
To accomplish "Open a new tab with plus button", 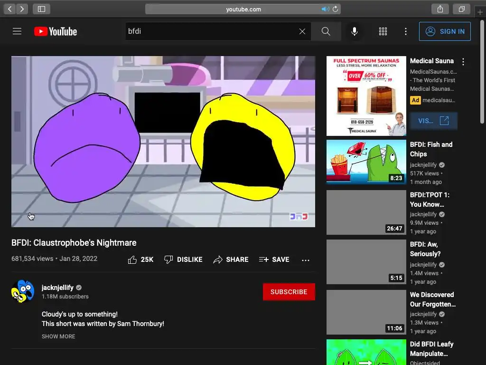I will [480, 12].
